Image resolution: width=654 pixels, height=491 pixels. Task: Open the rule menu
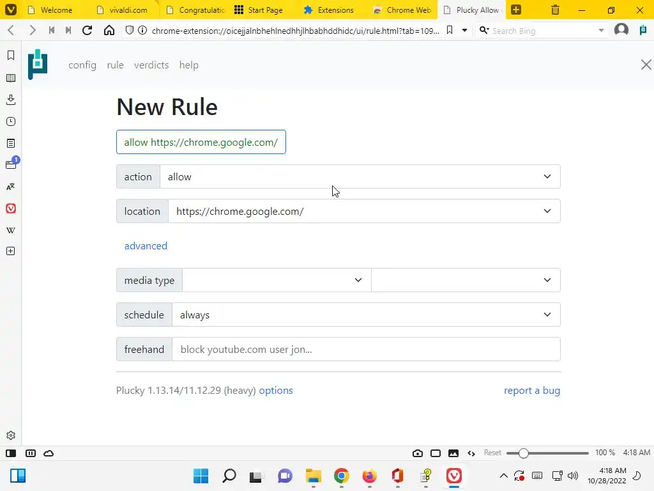click(x=115, y=65)
